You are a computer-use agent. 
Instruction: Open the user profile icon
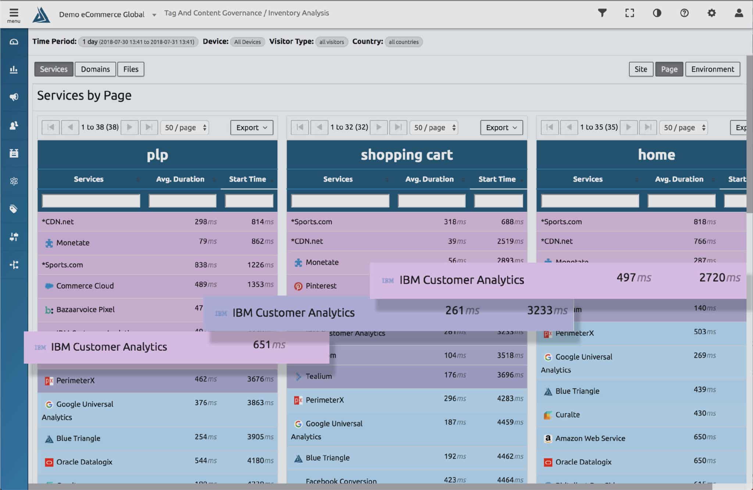click(739, 13)
